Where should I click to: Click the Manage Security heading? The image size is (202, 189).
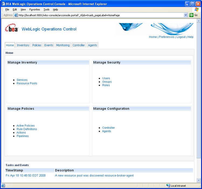107,62
